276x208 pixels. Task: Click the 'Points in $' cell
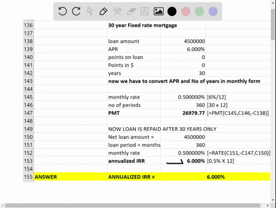(121, 65)
